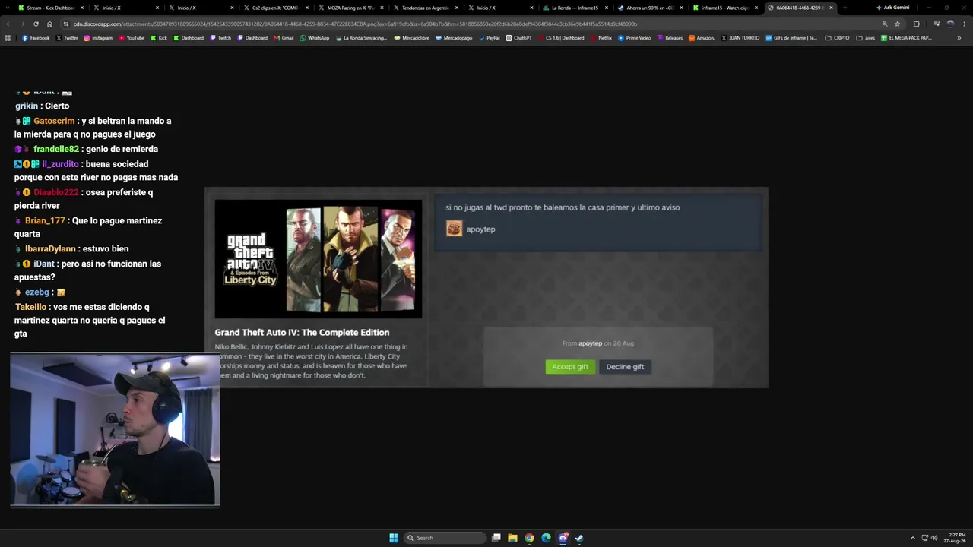973x547 pixels.
Task: Open a new browser tab
Action: pyautogui.click(x=845, y=8)
